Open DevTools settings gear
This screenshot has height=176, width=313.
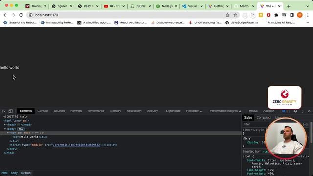pos(295,111)
